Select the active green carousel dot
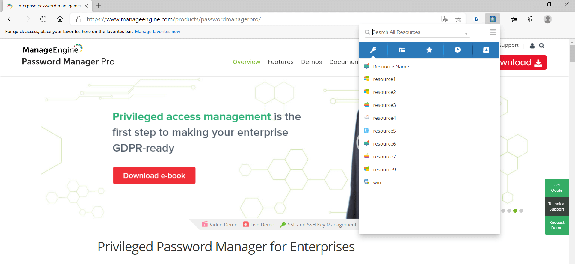Image resolution: width=575 pixels, height=264 pixels. pos(515,211)
